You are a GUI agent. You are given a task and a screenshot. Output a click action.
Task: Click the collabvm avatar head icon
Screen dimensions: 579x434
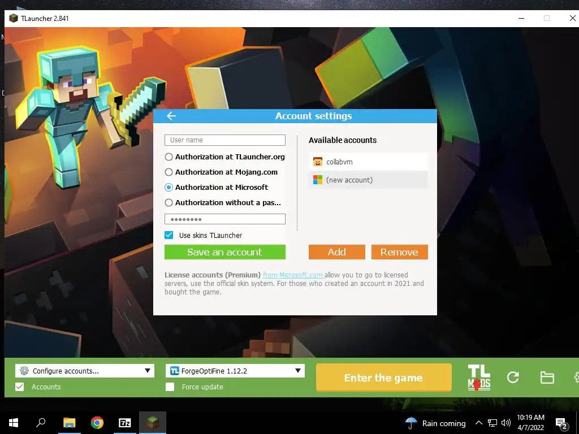coord(318,162)
